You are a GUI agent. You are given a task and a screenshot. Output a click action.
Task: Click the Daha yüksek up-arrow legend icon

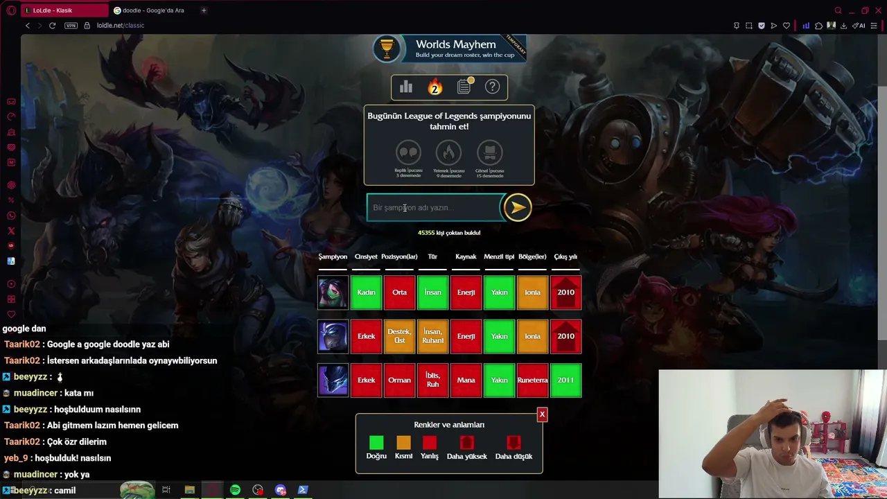[466, 442]
